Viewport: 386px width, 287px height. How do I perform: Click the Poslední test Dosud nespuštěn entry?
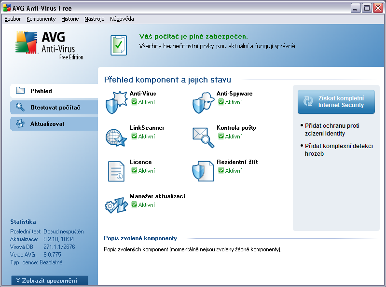coord(47,232)
